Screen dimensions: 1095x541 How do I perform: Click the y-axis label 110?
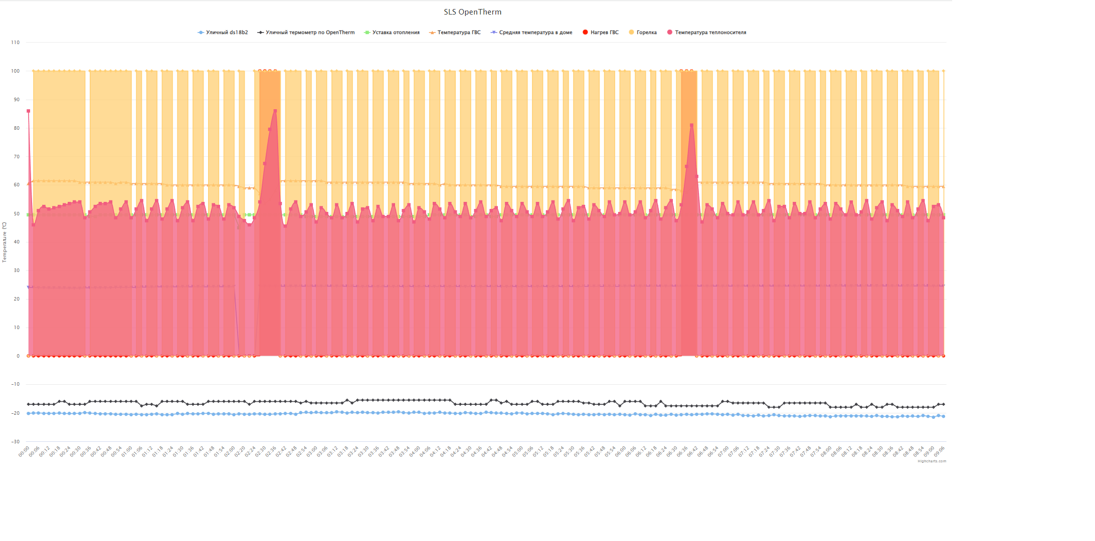(x=16, y=43)
